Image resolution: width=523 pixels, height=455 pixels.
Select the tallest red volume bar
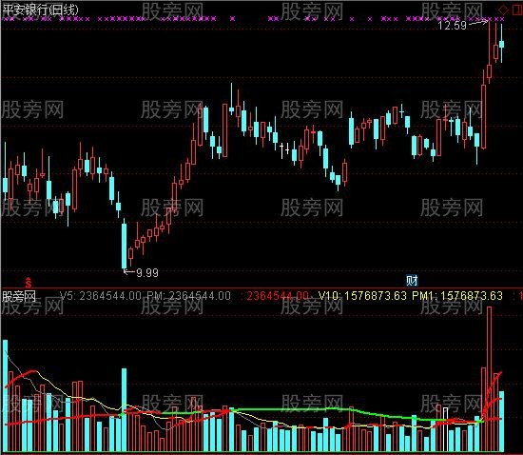point(490,379)
